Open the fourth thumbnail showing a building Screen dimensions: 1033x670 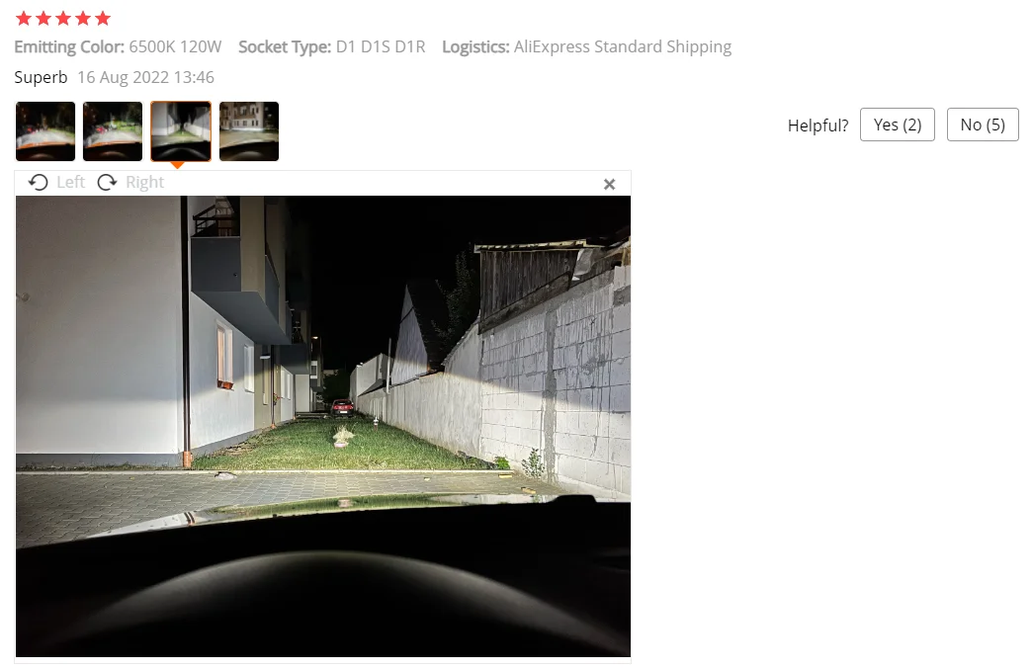249,131
